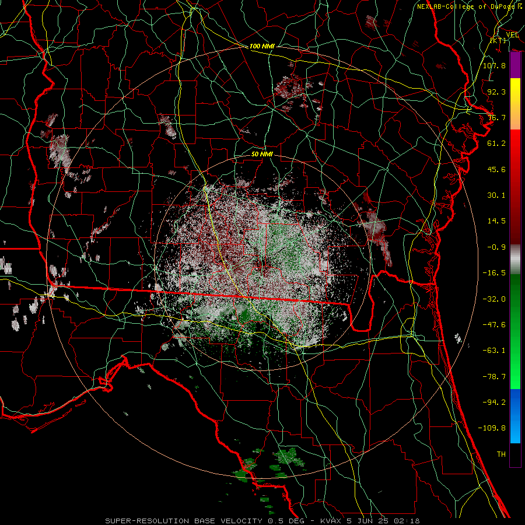
Task: Click the TH legend label
Action: [501, 454]
